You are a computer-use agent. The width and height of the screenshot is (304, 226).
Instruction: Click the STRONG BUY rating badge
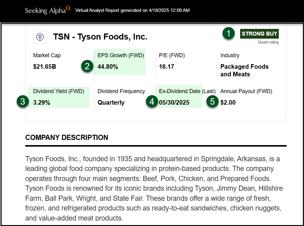coord(259,33)
